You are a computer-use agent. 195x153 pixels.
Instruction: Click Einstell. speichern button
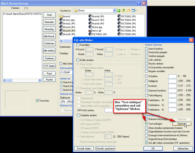105,148
